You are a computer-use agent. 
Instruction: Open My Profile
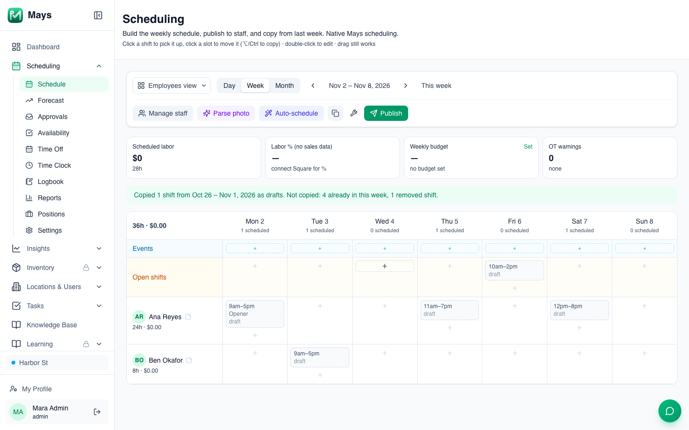click(x=57, y=389)
